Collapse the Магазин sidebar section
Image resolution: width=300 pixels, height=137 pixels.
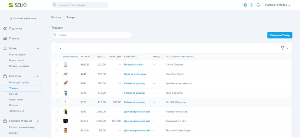click(37, 76)
